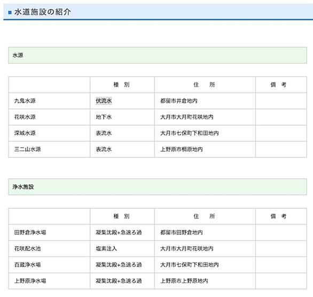Select the 花咲水源 table entry
Screen dimensions: 313x297
(25, 117)
